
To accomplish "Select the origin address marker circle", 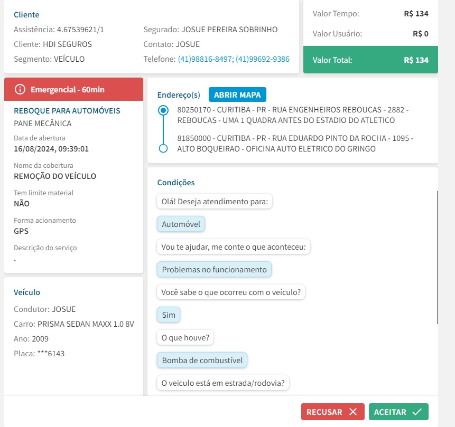I will tap(163, 110).
